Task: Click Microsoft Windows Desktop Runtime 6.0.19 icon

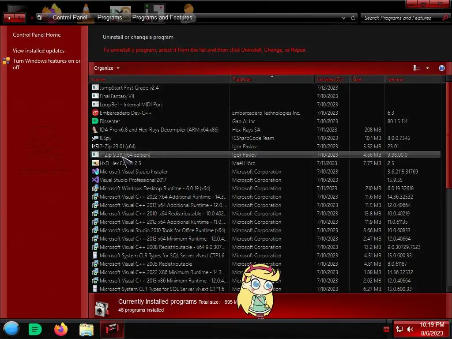Action: point(95,188)
